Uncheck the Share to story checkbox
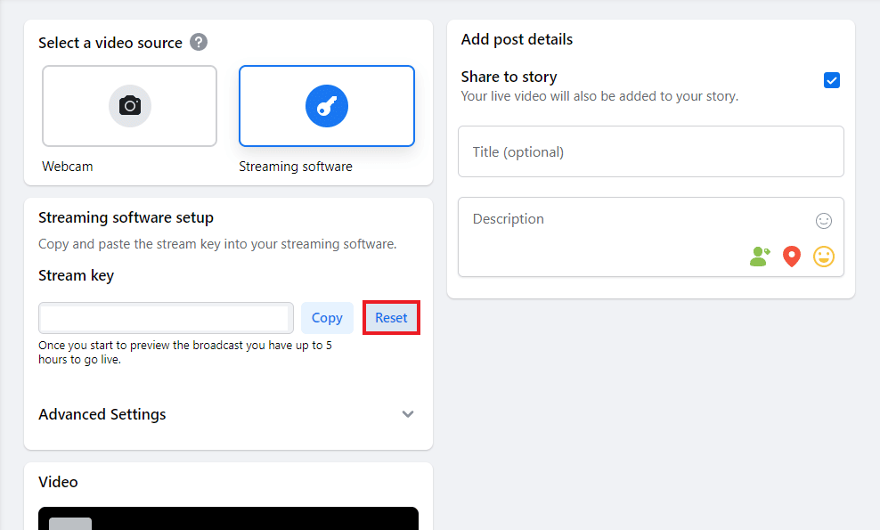 832,80
